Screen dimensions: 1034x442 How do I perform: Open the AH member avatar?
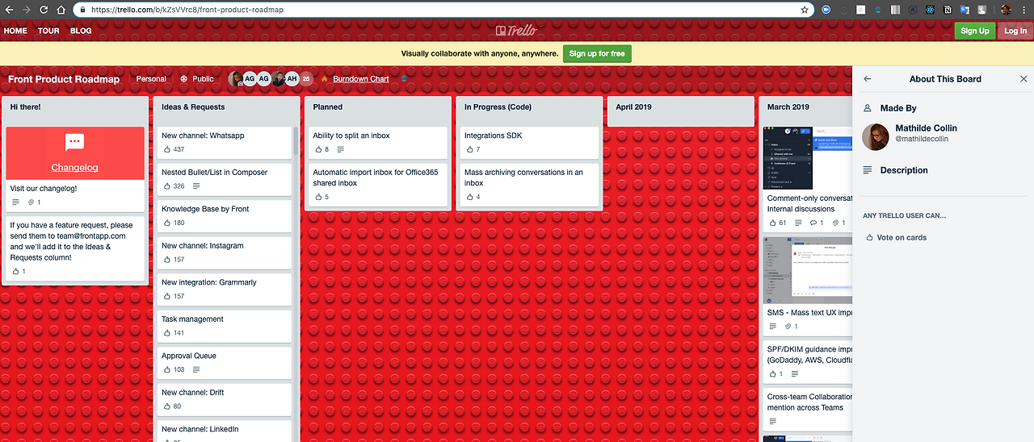[x=292, y=78]
